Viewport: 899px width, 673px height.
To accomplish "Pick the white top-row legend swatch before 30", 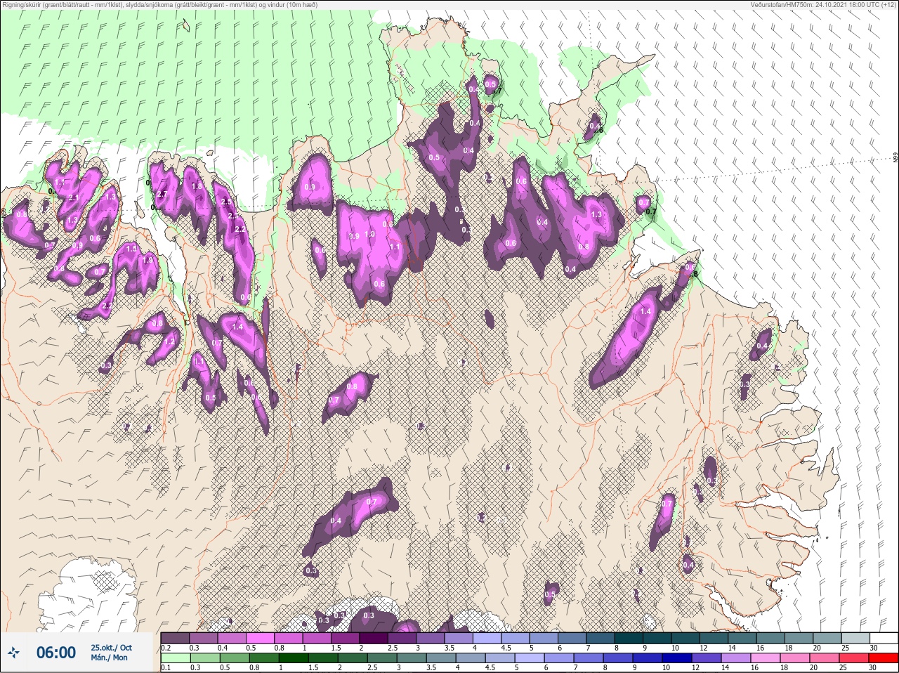I will click(884, 638).
